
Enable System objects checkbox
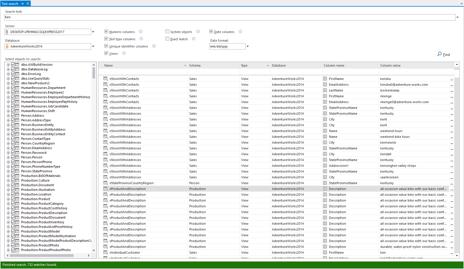[x=168, y=32]
